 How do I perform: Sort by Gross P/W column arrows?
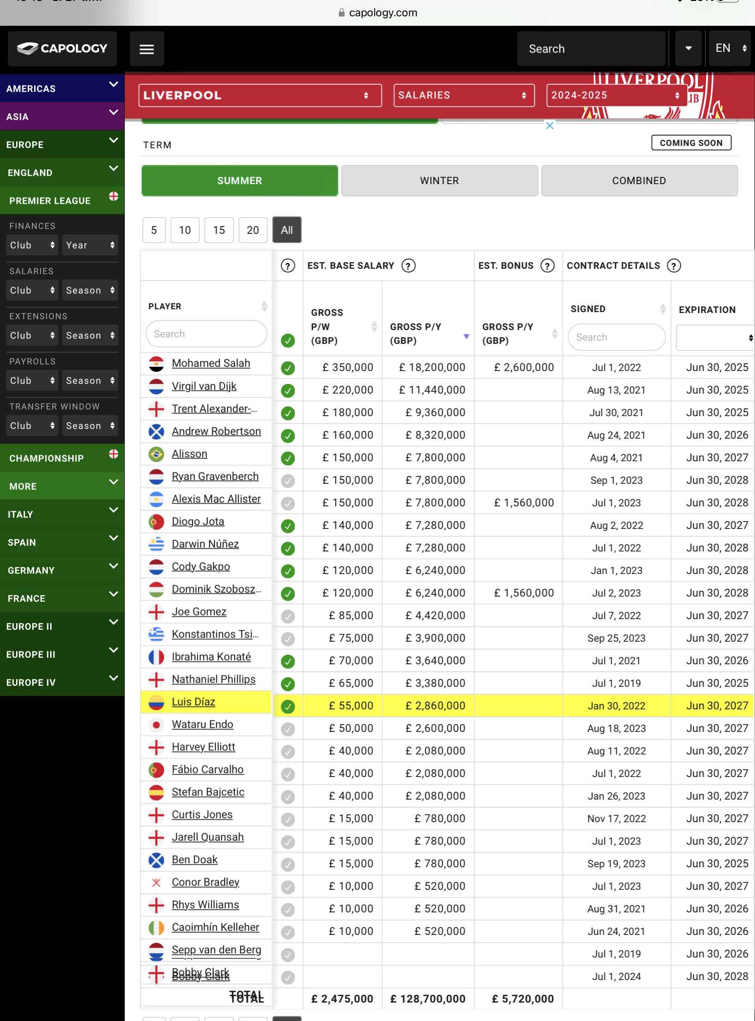point(374,326)
